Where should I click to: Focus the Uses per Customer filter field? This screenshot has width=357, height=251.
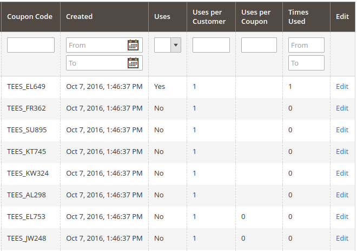click(x=211, y=45)
